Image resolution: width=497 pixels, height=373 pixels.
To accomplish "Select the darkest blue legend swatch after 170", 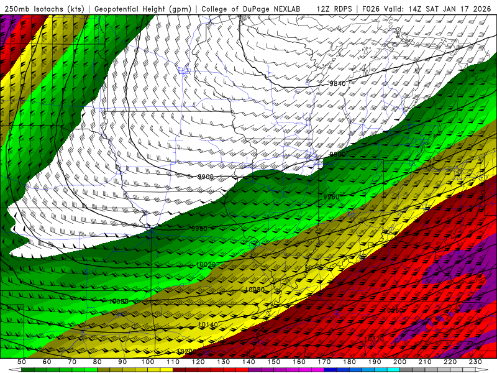I will coord(331,370).
